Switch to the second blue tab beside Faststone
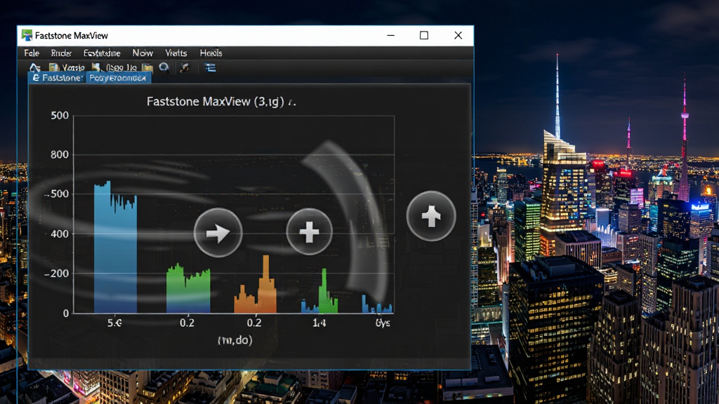The width and height of the screenshot is (719, 404). [x=118, y=78]
